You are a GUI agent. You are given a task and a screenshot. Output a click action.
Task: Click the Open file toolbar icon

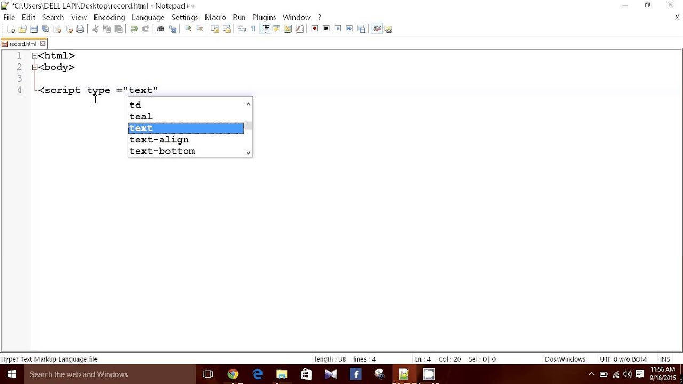coord(22,29)
